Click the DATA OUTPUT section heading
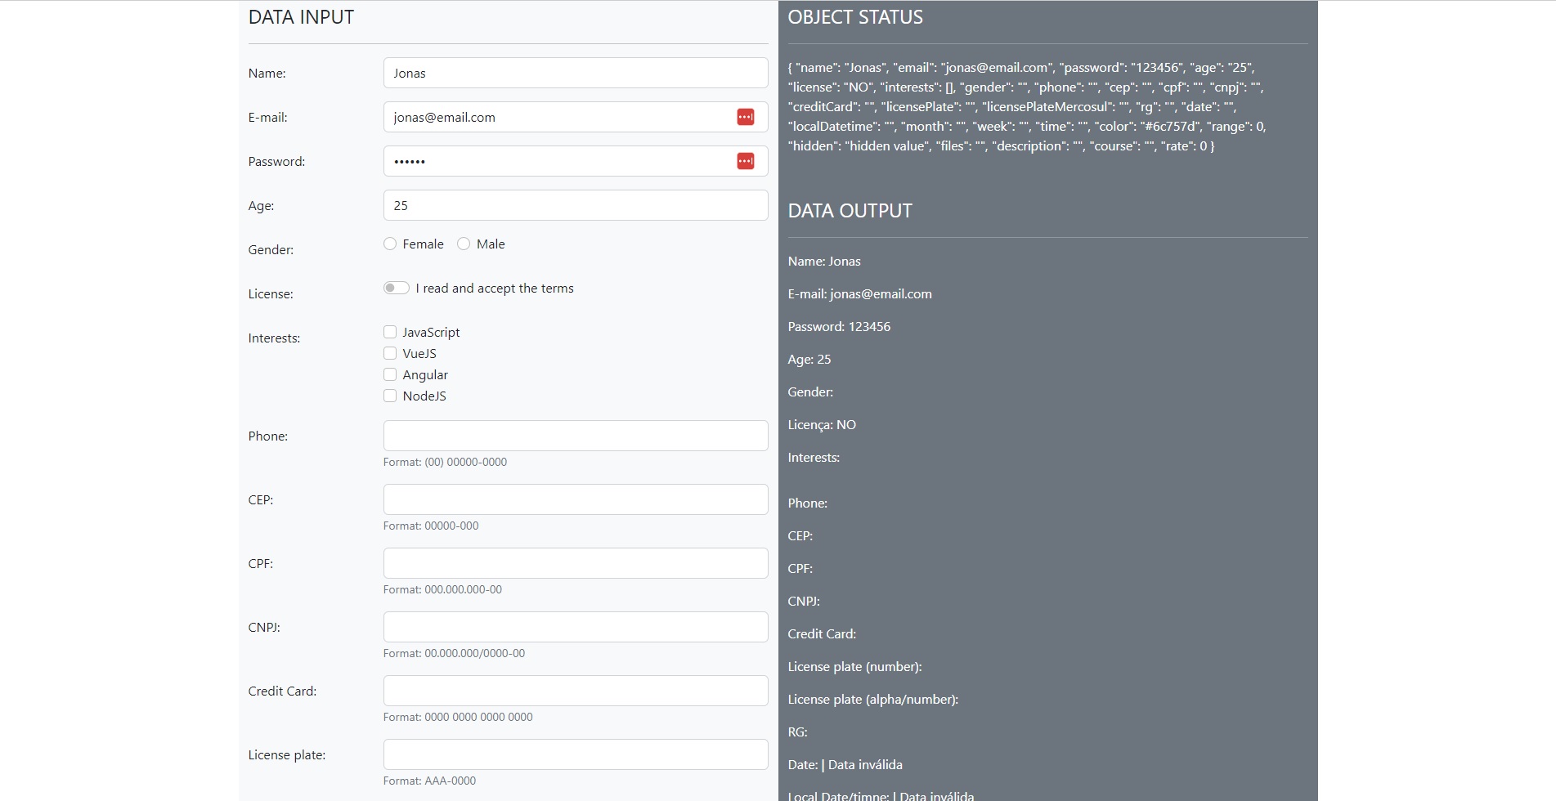1556x801 pixels. click(x=850, y=210)
